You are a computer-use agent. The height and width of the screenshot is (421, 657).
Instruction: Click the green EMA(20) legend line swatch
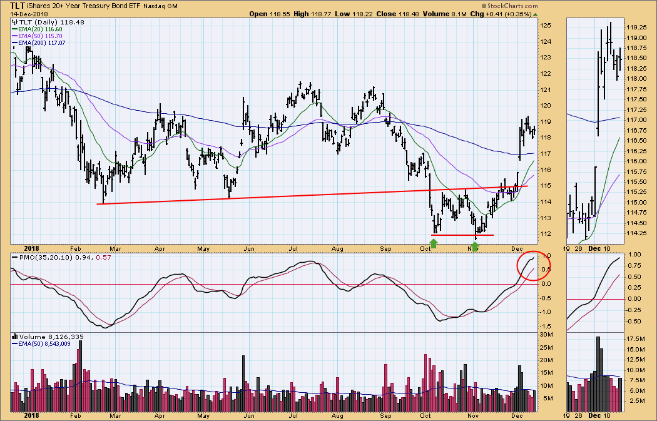click(14, 29)
